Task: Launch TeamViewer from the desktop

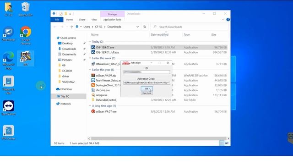Action: click(x=8, y=108)
